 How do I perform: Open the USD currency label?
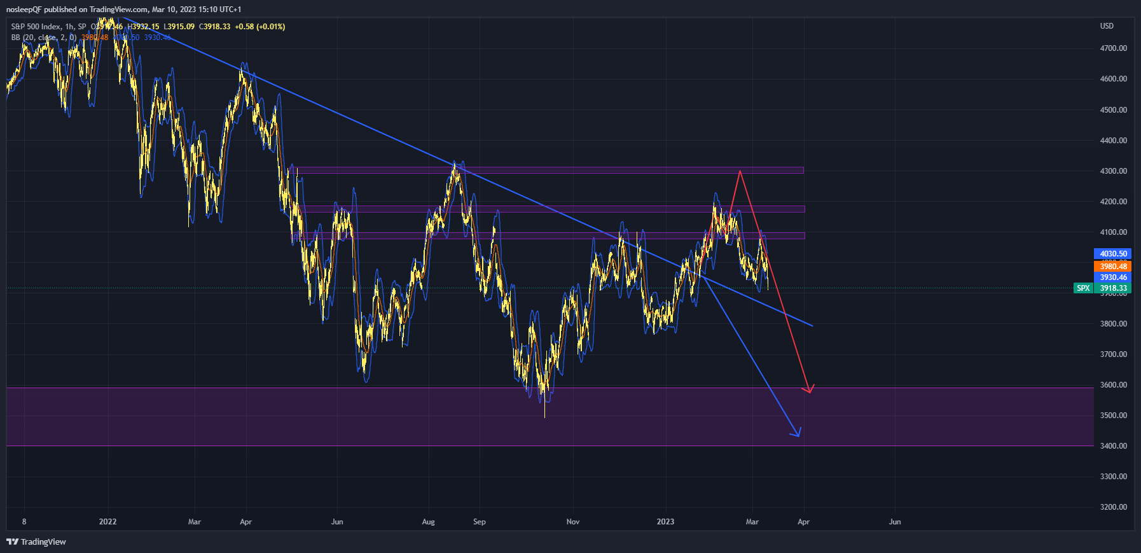[1107, 26]
